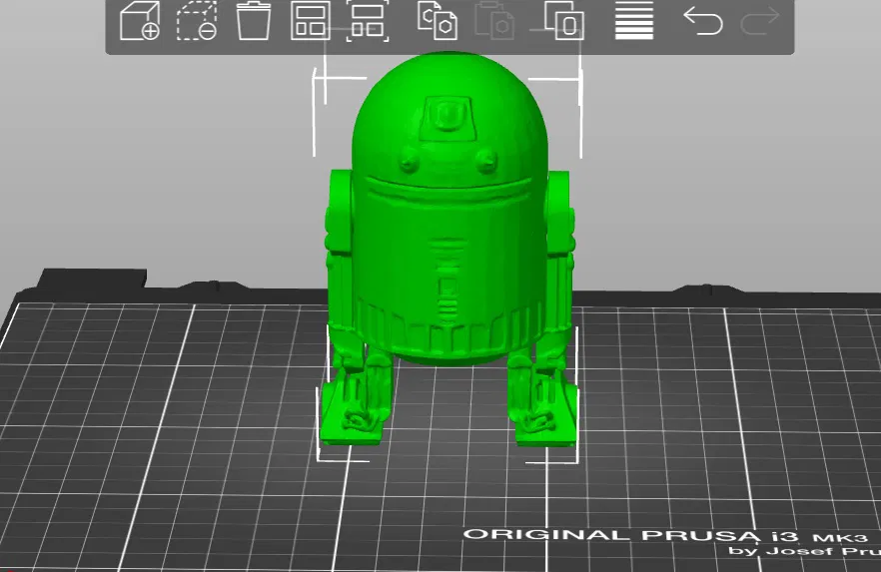Click the Add model icon
The image size is (881, 572).
(140, 21)
